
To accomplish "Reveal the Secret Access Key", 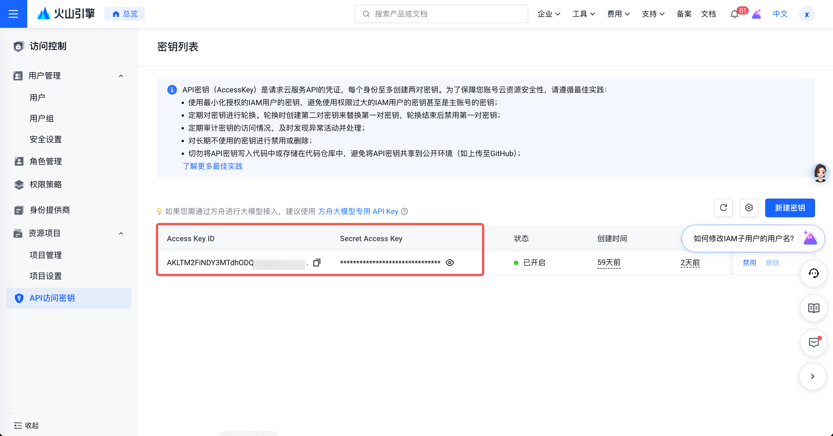I will [450, 263].
